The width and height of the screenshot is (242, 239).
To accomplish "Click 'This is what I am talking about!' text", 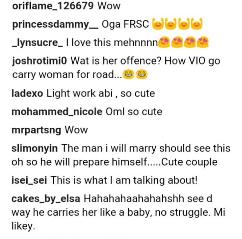I will (124, 180).
